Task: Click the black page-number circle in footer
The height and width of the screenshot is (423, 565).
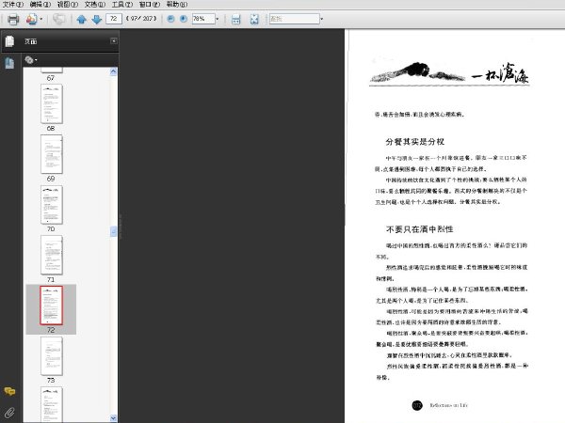Action: click(x=417, y=405)
